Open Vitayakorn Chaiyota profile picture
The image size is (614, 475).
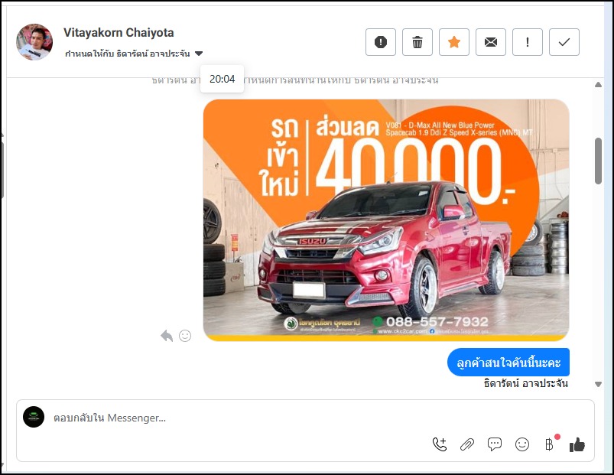34,42
